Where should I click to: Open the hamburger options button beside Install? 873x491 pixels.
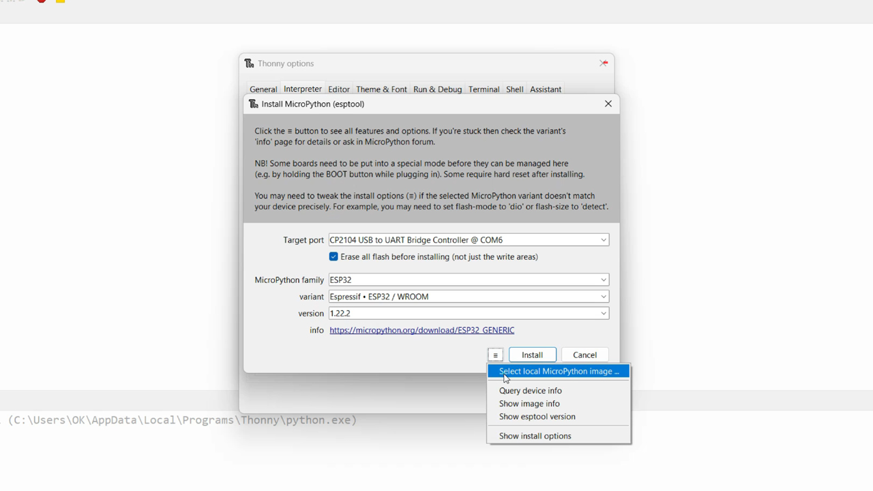click(495, 355)
